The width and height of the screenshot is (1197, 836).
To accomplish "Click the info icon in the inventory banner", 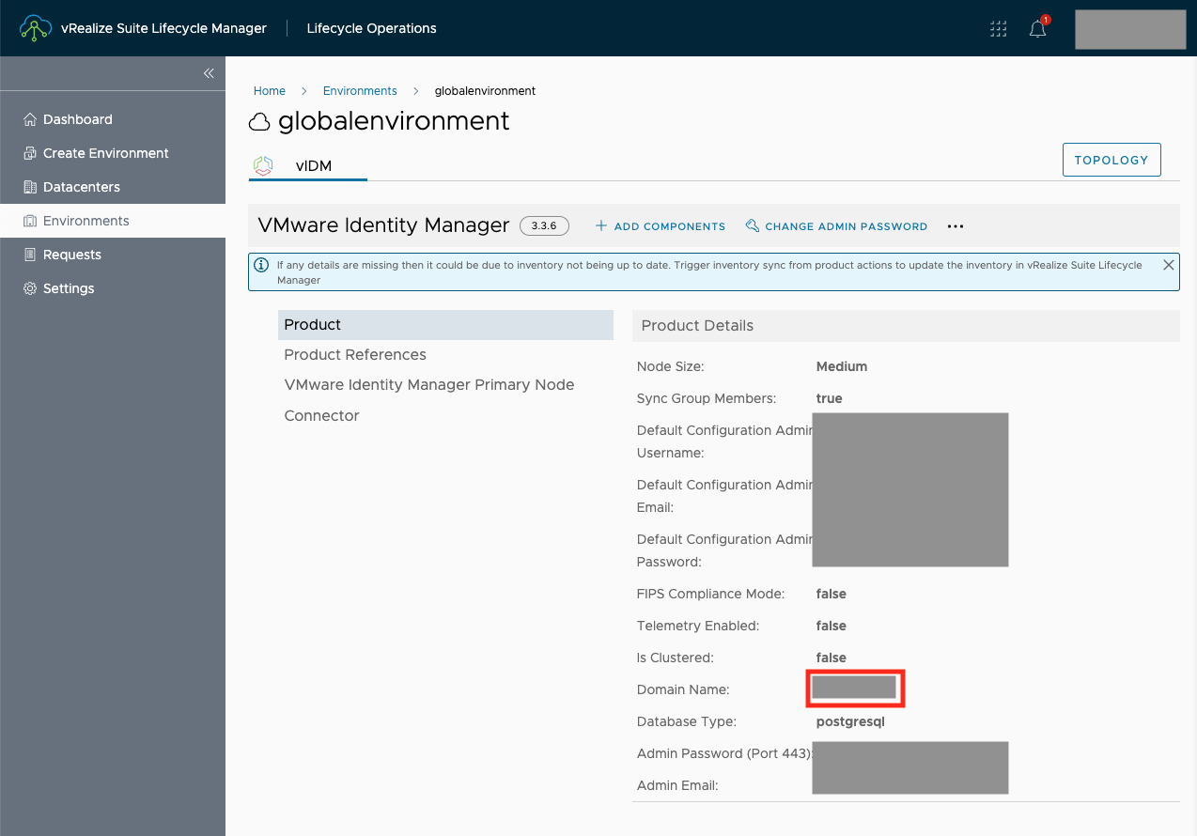I will [x=262, y=265].
